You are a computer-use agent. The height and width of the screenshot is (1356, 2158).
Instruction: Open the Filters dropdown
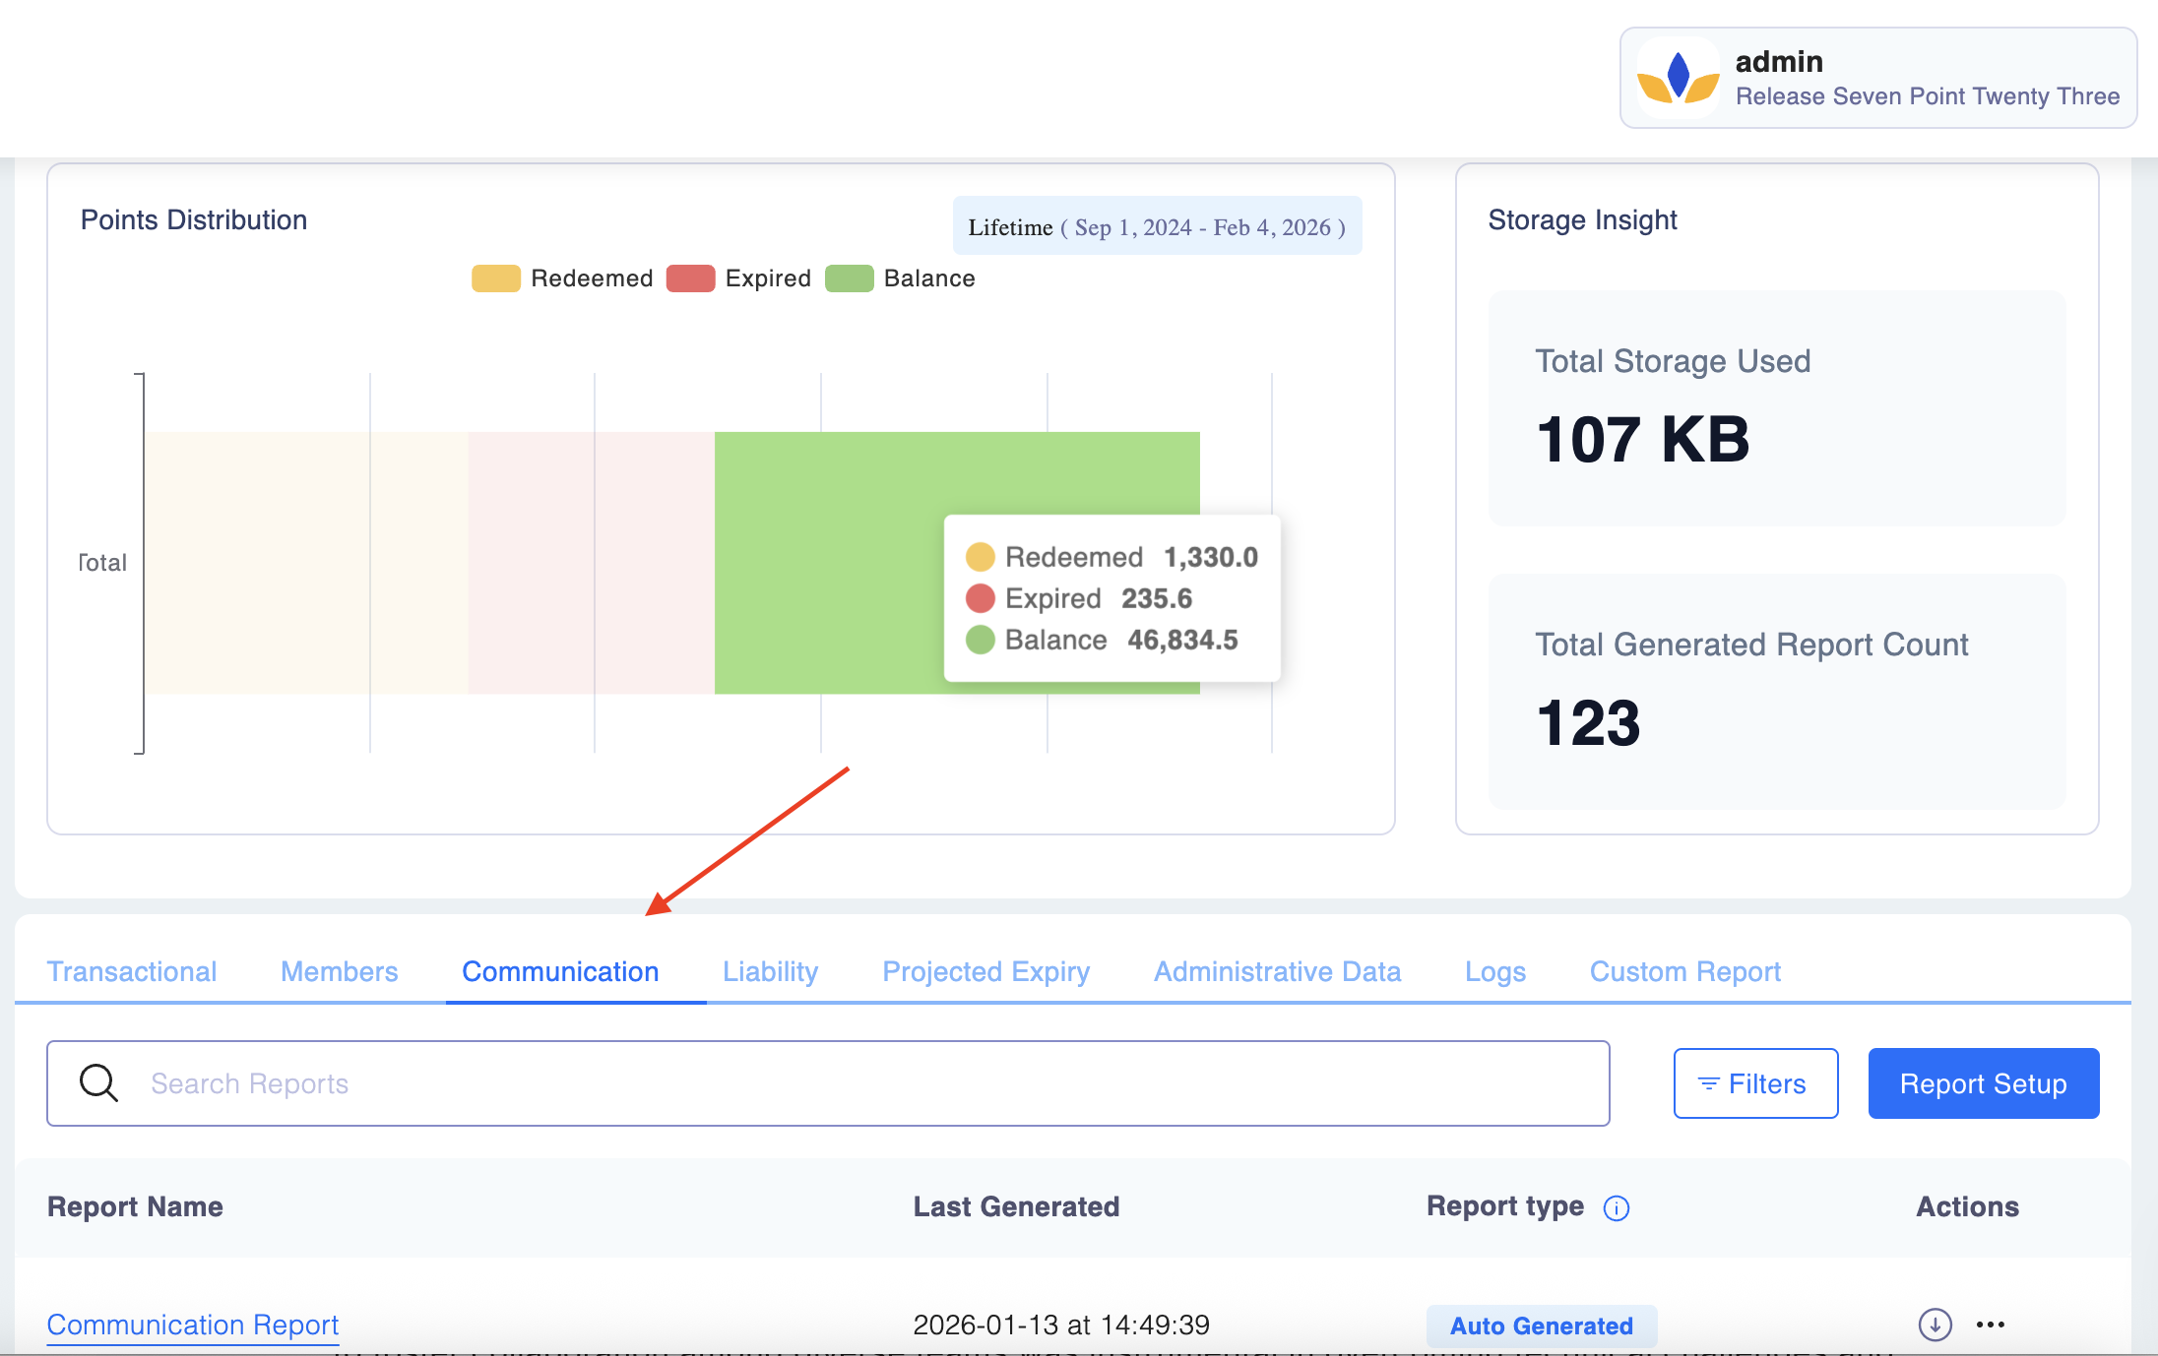[x=1755, y=1083]
